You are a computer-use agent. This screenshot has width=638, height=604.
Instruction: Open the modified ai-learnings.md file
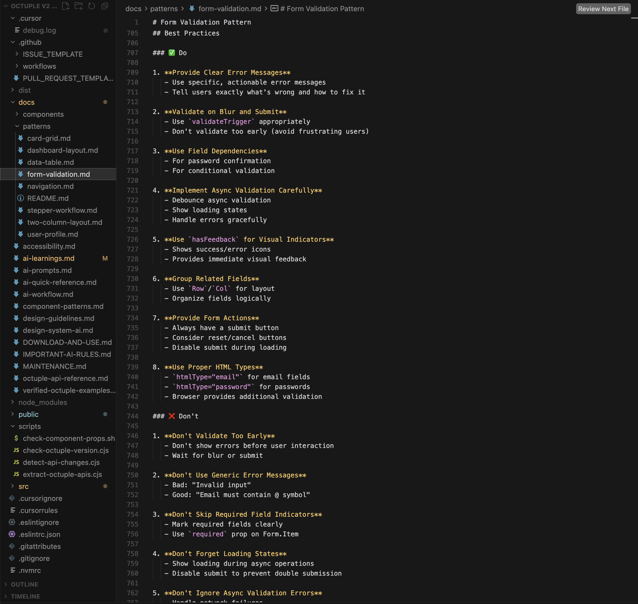click(x=48, y=258)
